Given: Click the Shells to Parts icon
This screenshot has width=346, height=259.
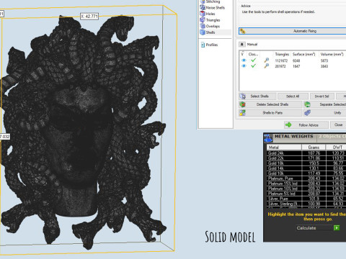Looking at the screenshot, I should pos(242,113).
